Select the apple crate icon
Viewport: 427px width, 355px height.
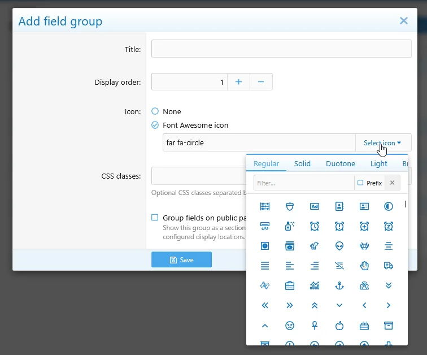coord(364,326)
